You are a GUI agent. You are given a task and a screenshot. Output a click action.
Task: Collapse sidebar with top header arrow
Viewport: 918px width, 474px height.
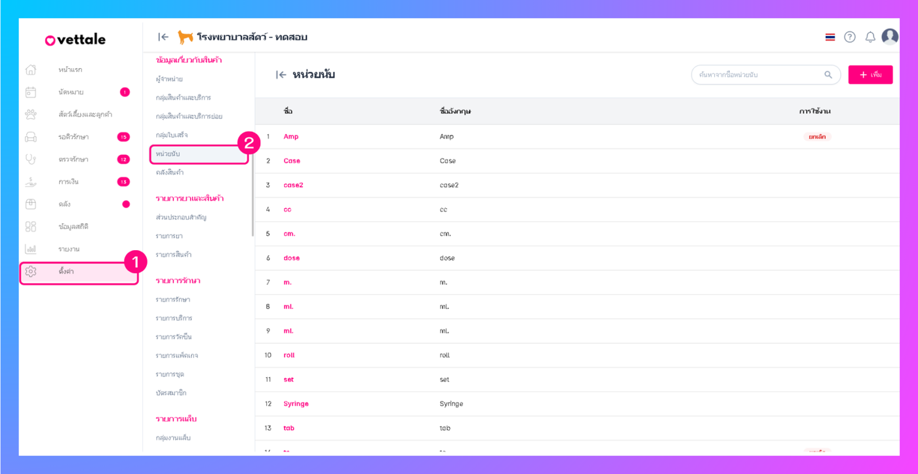click(x=163, y=37)
